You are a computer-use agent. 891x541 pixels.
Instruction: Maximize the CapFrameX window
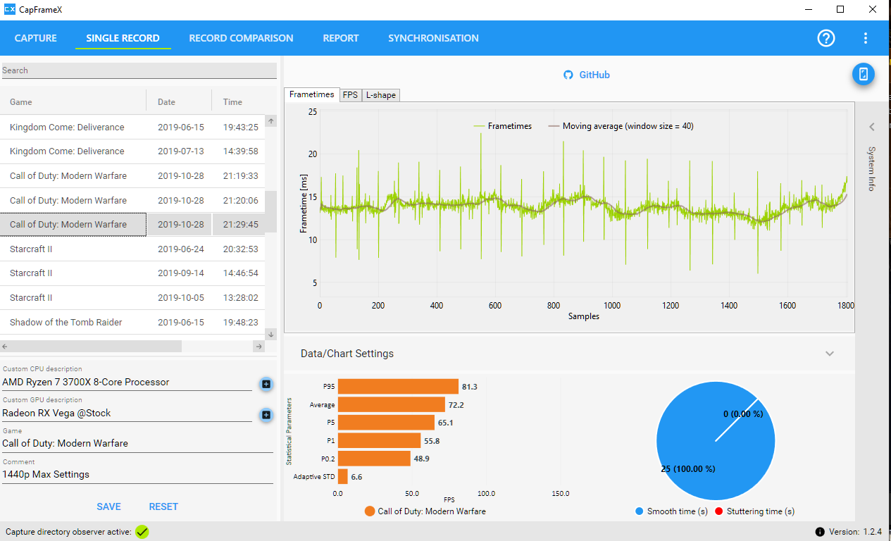coord(840,9)
